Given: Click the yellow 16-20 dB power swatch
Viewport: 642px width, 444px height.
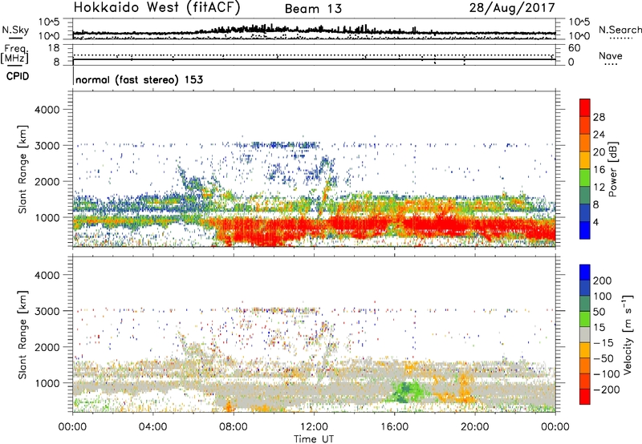Looking at the screenshot, I should 585,159.
